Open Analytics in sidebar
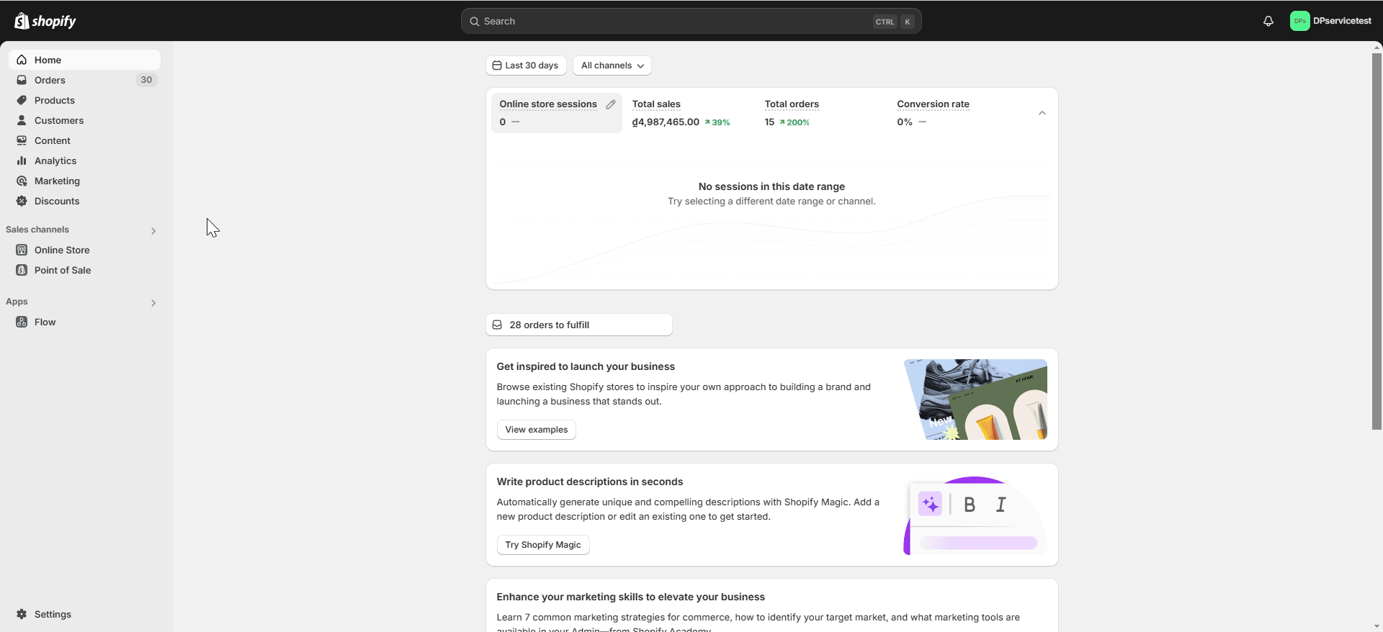This screenshot has height=632, width=1383. 84,161
